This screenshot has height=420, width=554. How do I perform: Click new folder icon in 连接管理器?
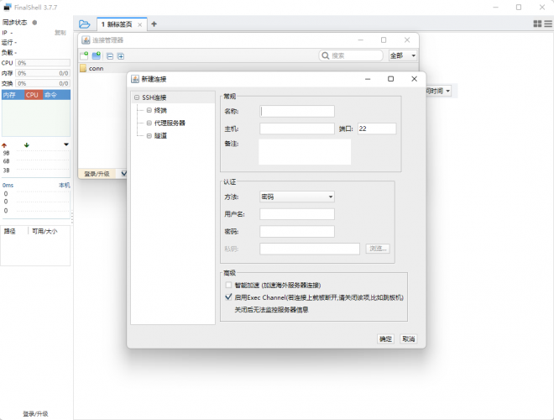96,55
